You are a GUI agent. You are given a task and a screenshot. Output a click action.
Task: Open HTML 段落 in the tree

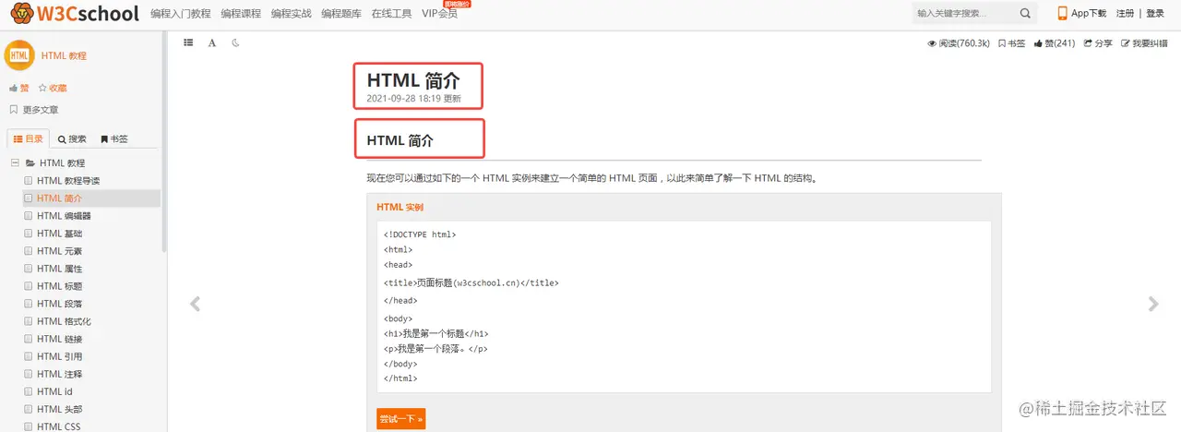tap(59, 304)
